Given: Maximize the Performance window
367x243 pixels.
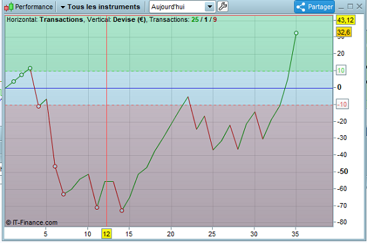Looking at the screenshot, I should coord(350,7).
